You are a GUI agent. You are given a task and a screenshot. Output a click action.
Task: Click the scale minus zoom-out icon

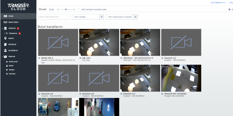click(58, 9)
